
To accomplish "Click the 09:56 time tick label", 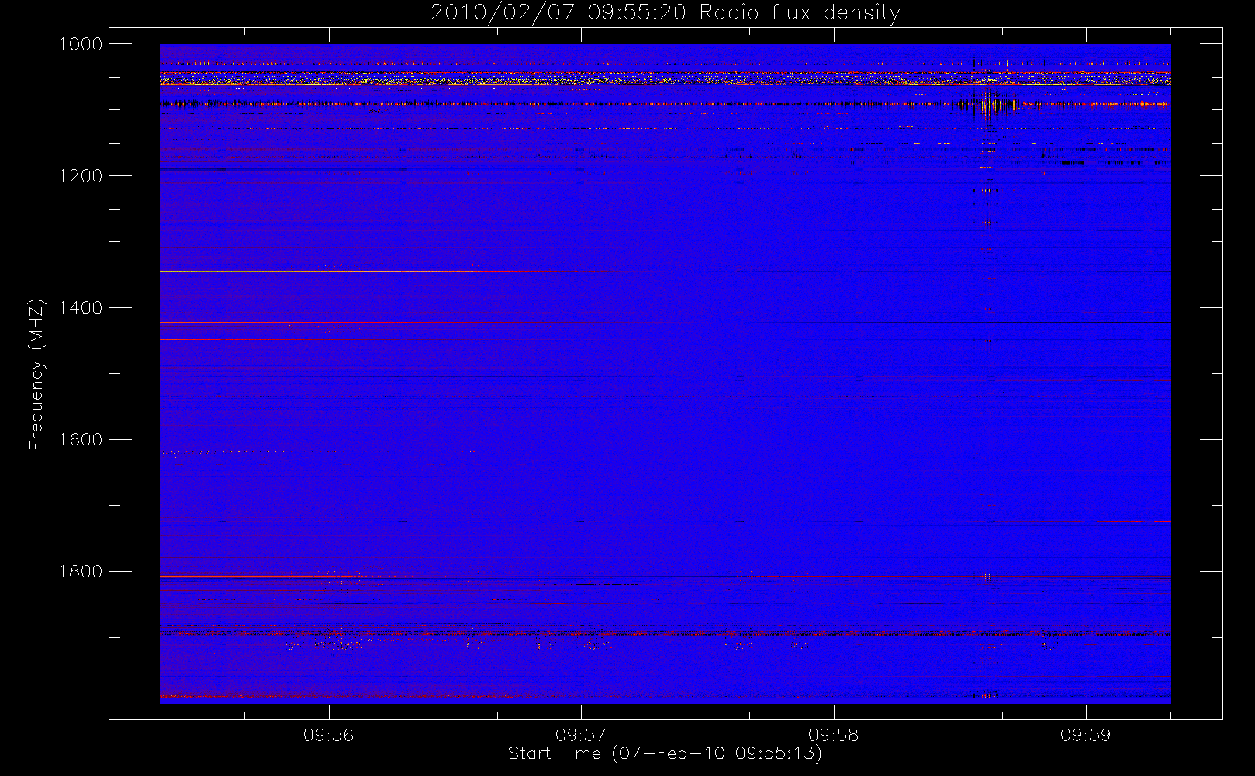I will tap(328, 735).
